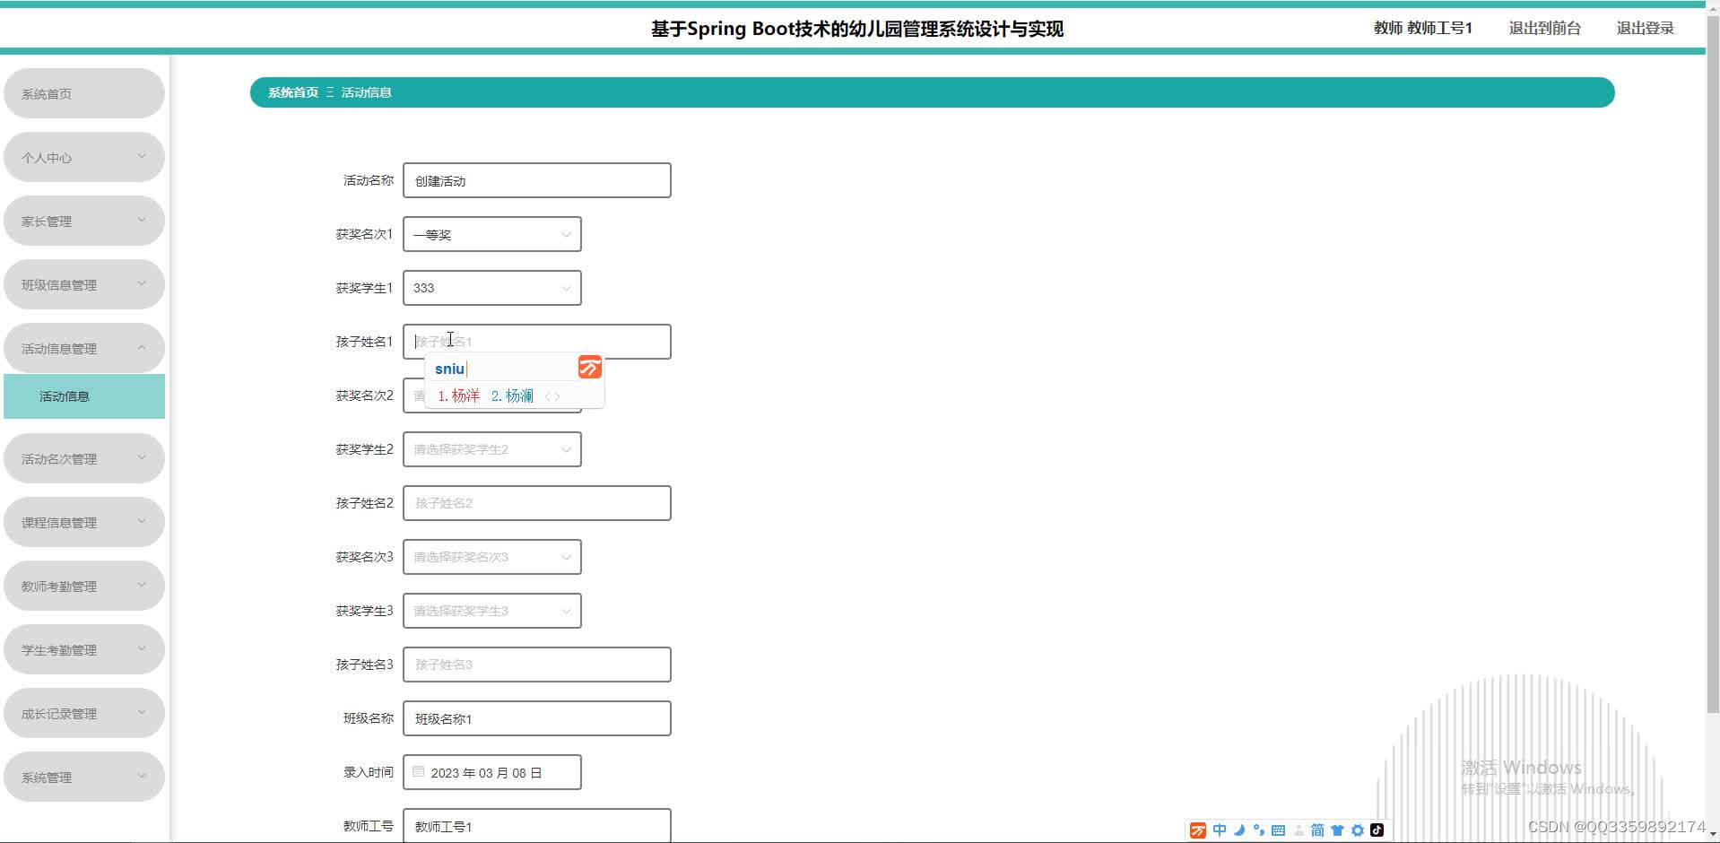Open the skin (shirt) icon in IME toolbar
1720x843 pixels.
[1337, 830]
